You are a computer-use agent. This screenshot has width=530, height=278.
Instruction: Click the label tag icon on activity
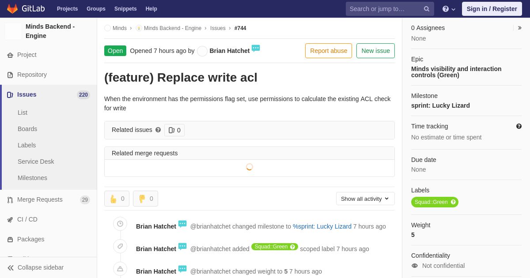[x=120, y=246]
